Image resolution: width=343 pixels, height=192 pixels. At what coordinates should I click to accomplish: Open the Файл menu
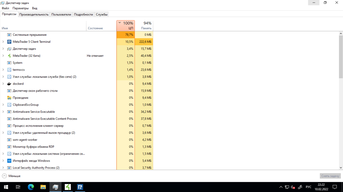5,8
